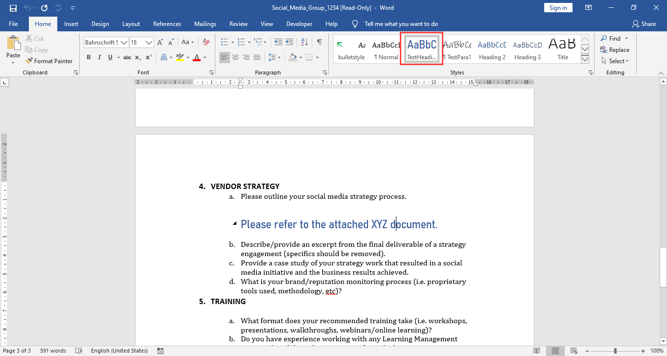Click the Save icon in title bar

pyautogui.click(x=13, y=8)
